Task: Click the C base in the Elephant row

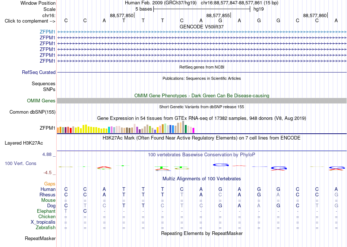Action: pyautogui.click(x=85, y=211)
